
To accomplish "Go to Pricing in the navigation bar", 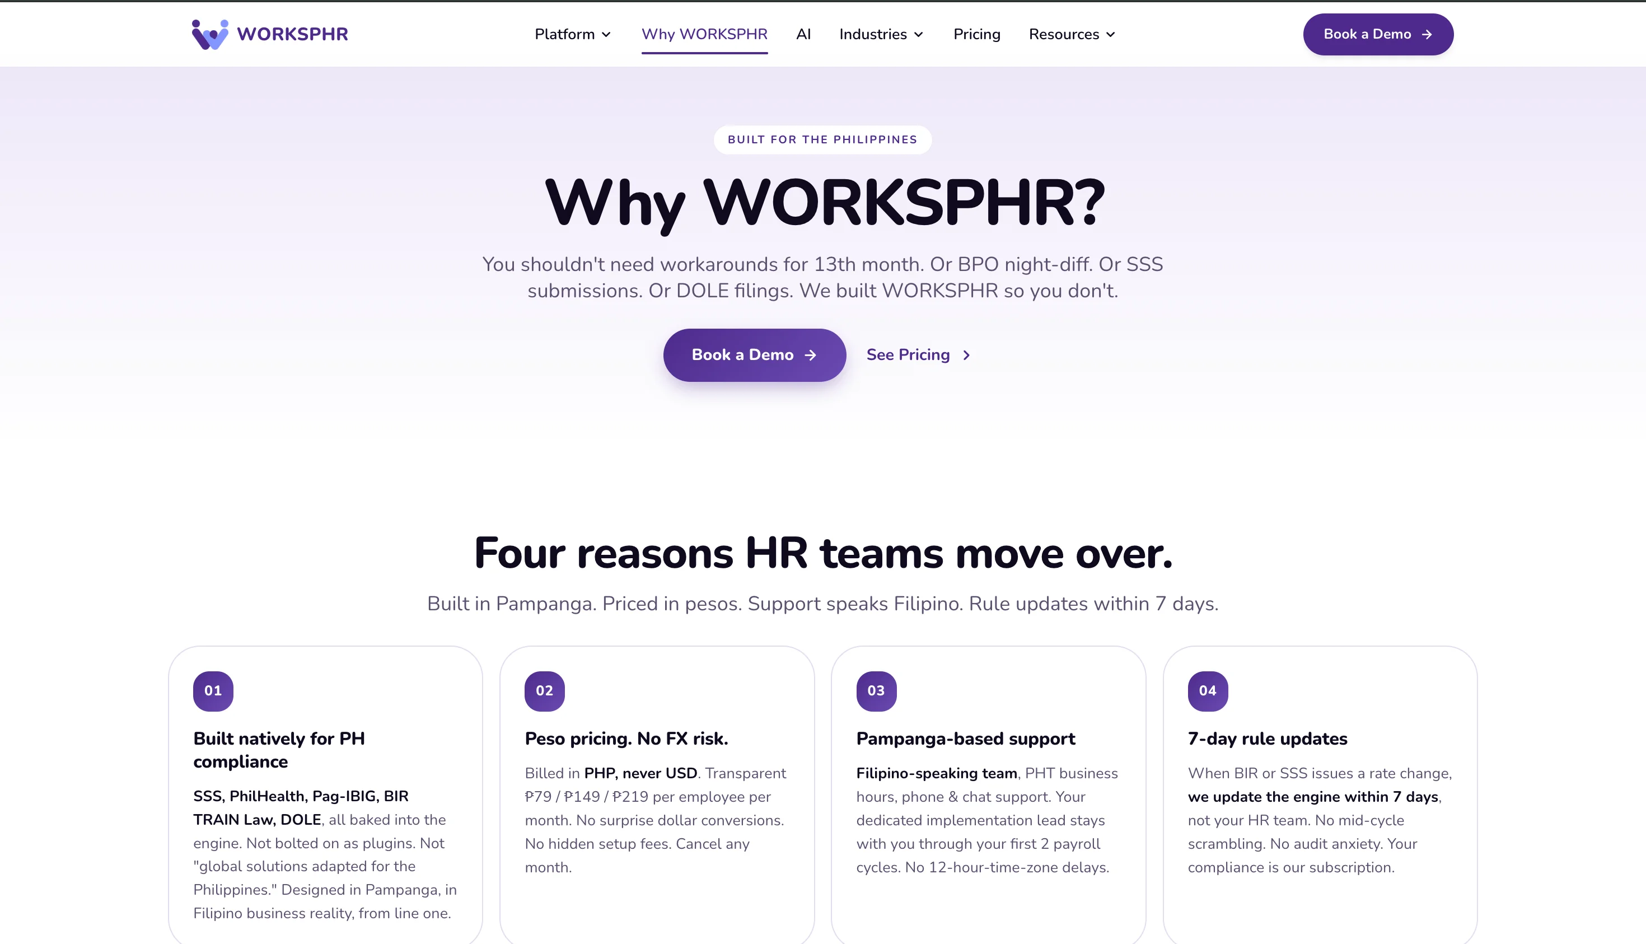I will point(977,34).
